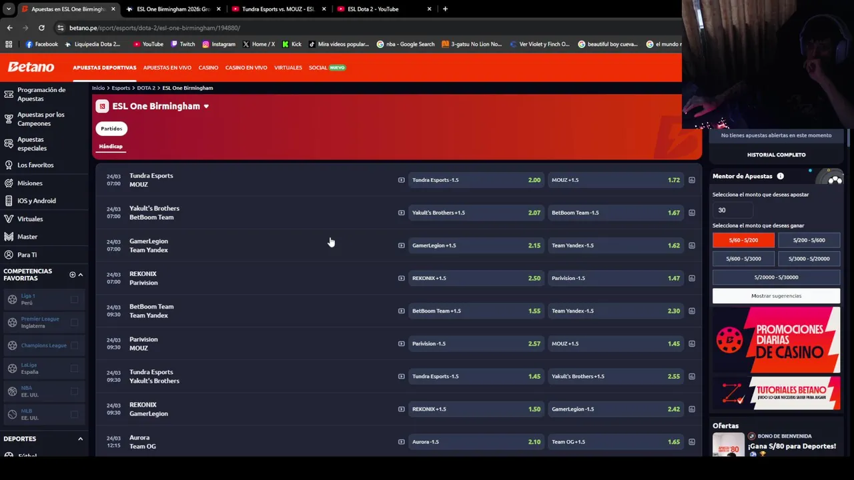854x480 pixels.
Task: Open the Para Ti profile icon
Action: pyautogui.click(x=9, y=255)
